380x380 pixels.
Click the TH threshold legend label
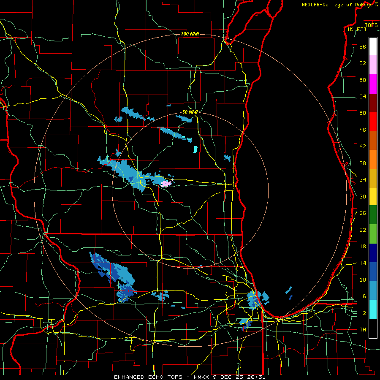(x=363, y=330)
